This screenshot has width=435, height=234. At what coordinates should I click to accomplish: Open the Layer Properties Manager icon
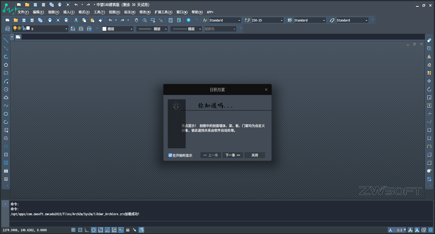8,29
